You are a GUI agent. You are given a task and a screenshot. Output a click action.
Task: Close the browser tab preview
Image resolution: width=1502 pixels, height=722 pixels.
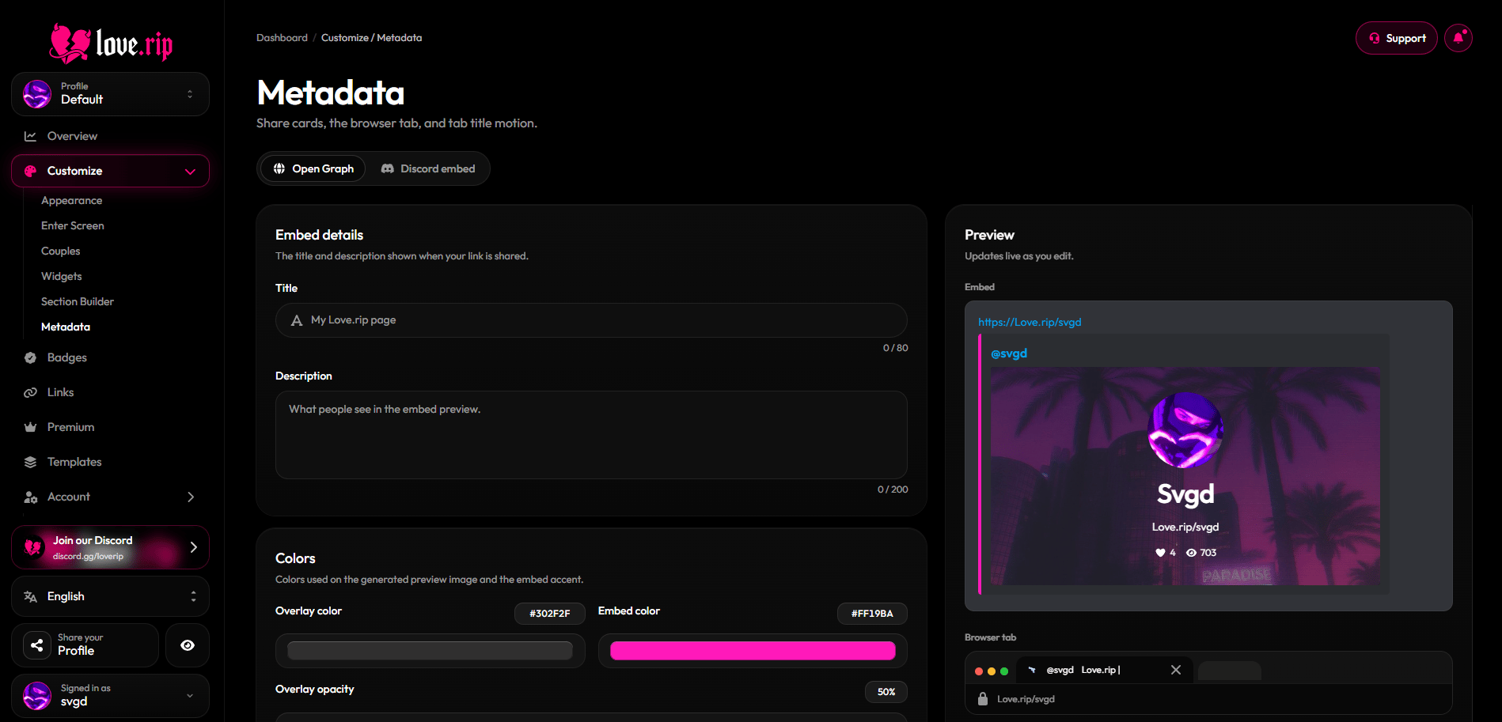pos(1176,671)
